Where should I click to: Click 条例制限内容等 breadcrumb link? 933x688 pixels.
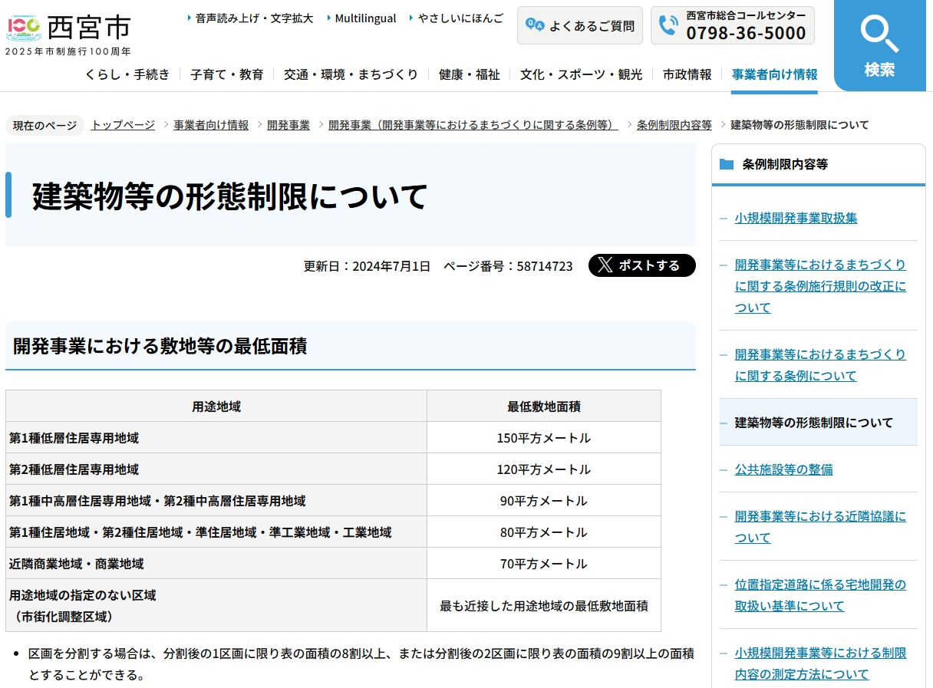pos(674,125)
